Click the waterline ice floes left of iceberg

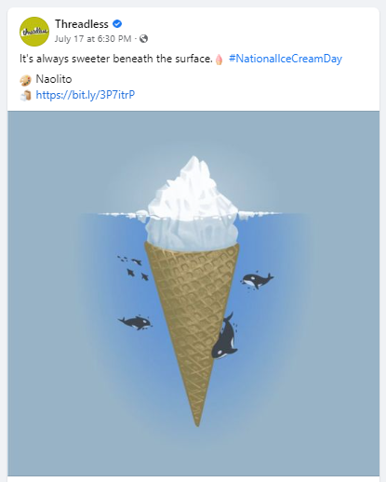pyautogui.click(x=123, y=214)
